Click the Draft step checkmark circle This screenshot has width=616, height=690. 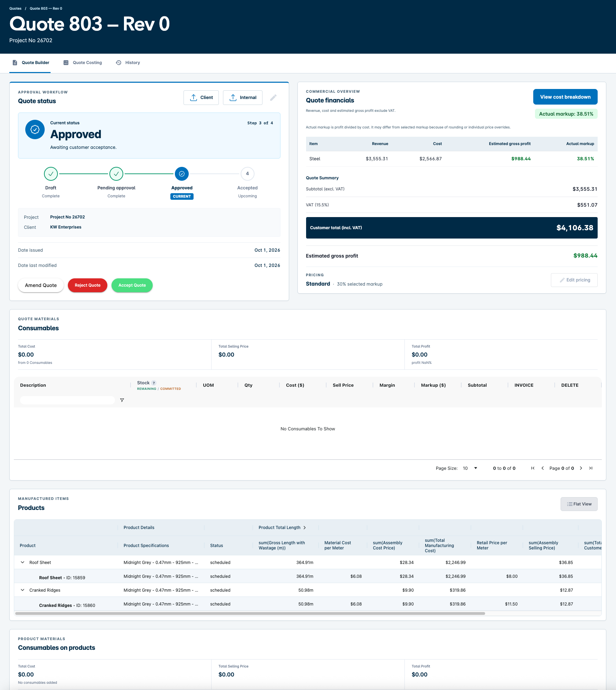tap(51, 174)
